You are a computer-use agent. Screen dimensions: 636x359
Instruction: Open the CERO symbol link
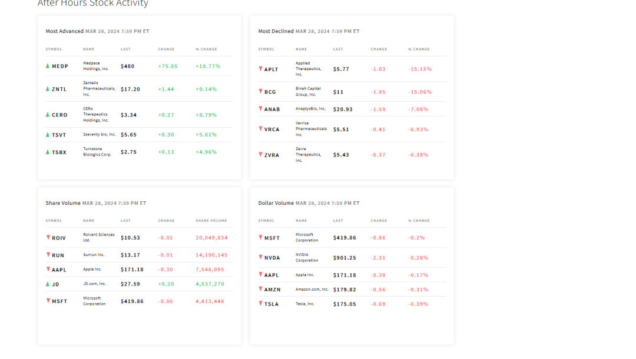coord(59,115)
